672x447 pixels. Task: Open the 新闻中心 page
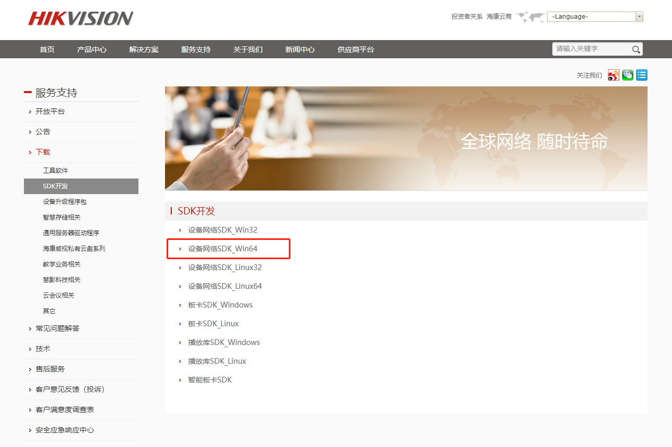click(x=300, y=49)
